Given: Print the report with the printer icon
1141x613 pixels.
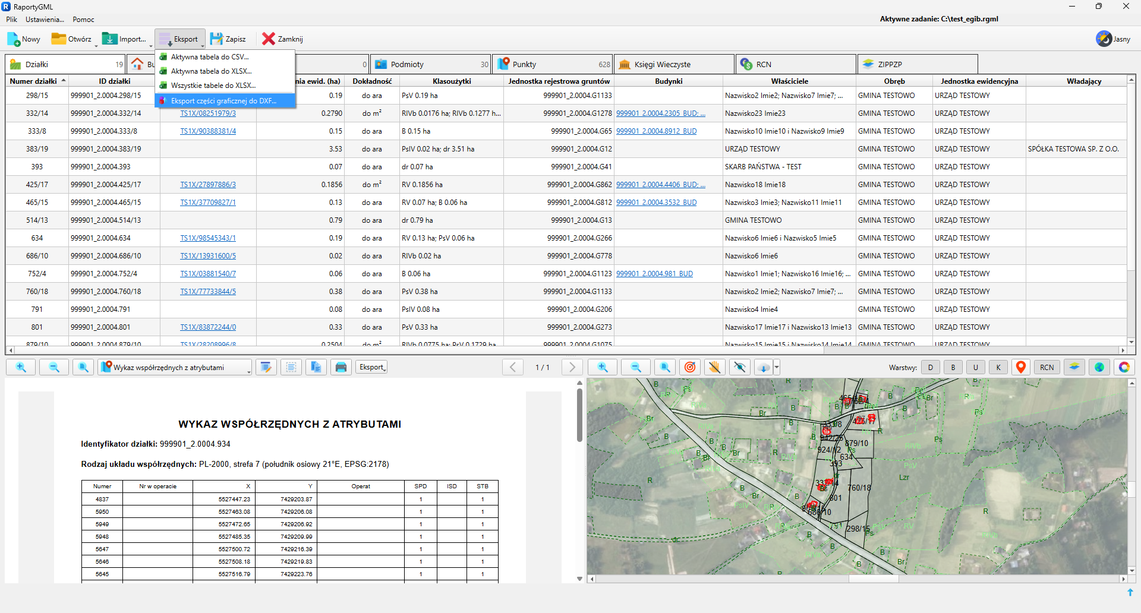Looking at the screenshot, I should click(341, 367).
